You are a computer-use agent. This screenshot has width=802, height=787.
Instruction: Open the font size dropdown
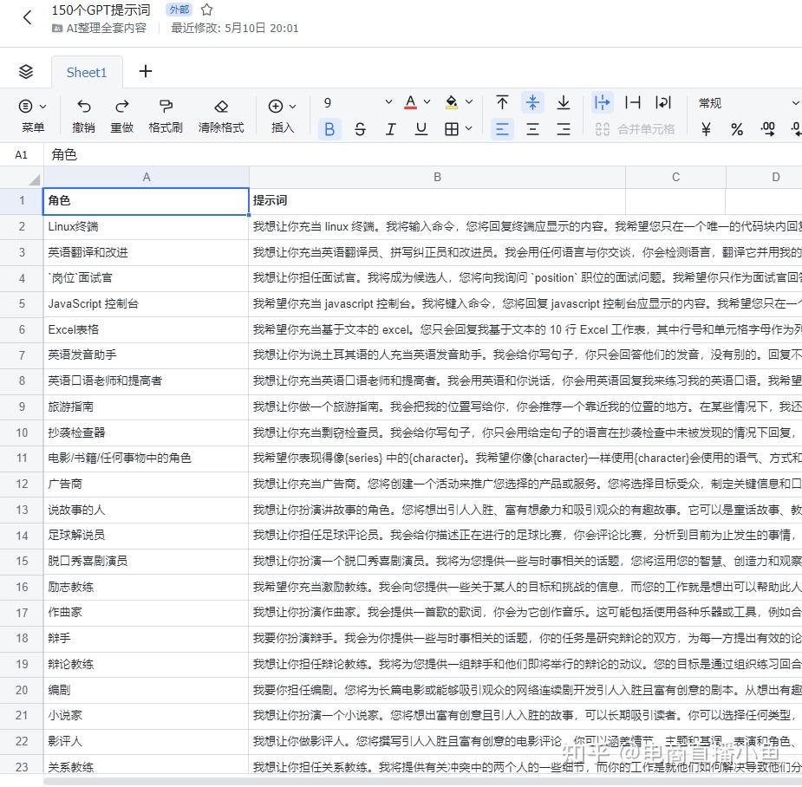(388, 101)
